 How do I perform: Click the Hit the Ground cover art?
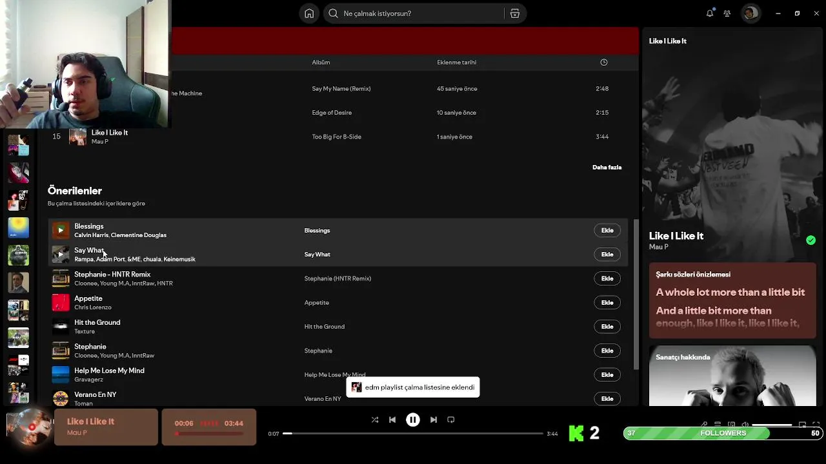pyautogui.click(x=61, y=327)
